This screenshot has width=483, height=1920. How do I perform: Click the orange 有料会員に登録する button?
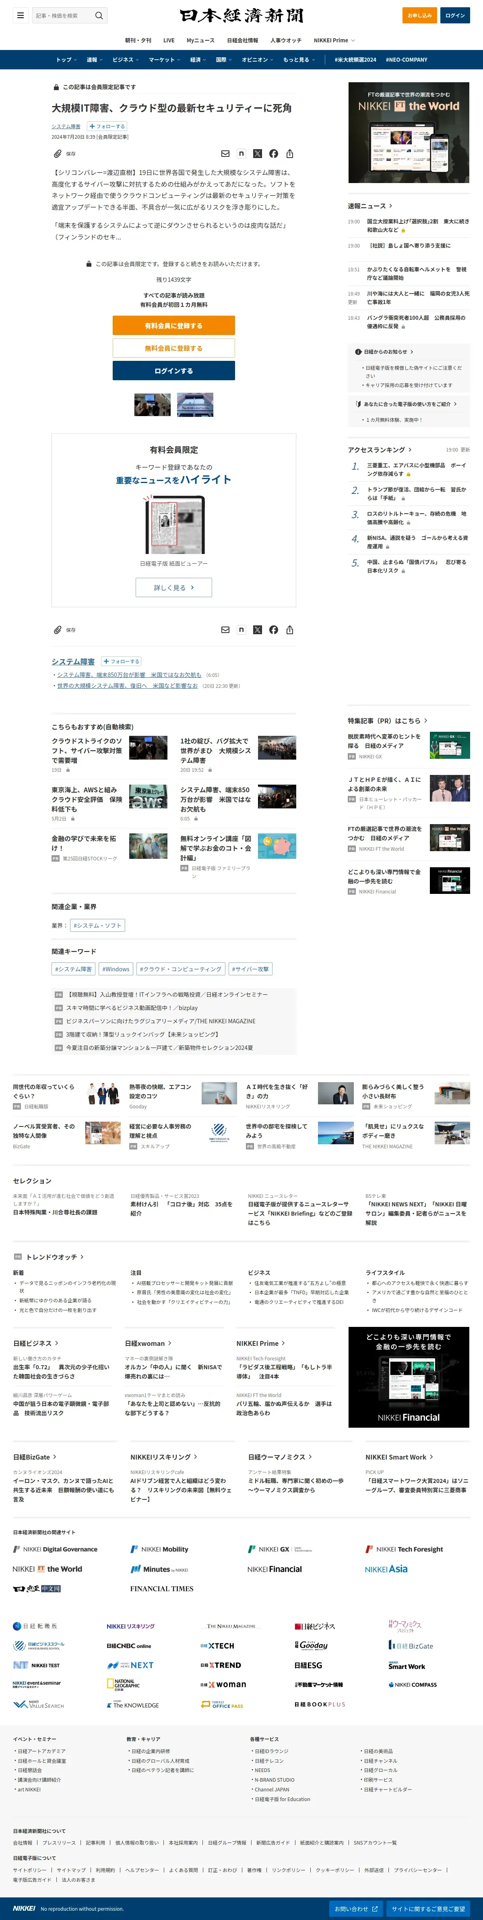(x=173, y=326)
